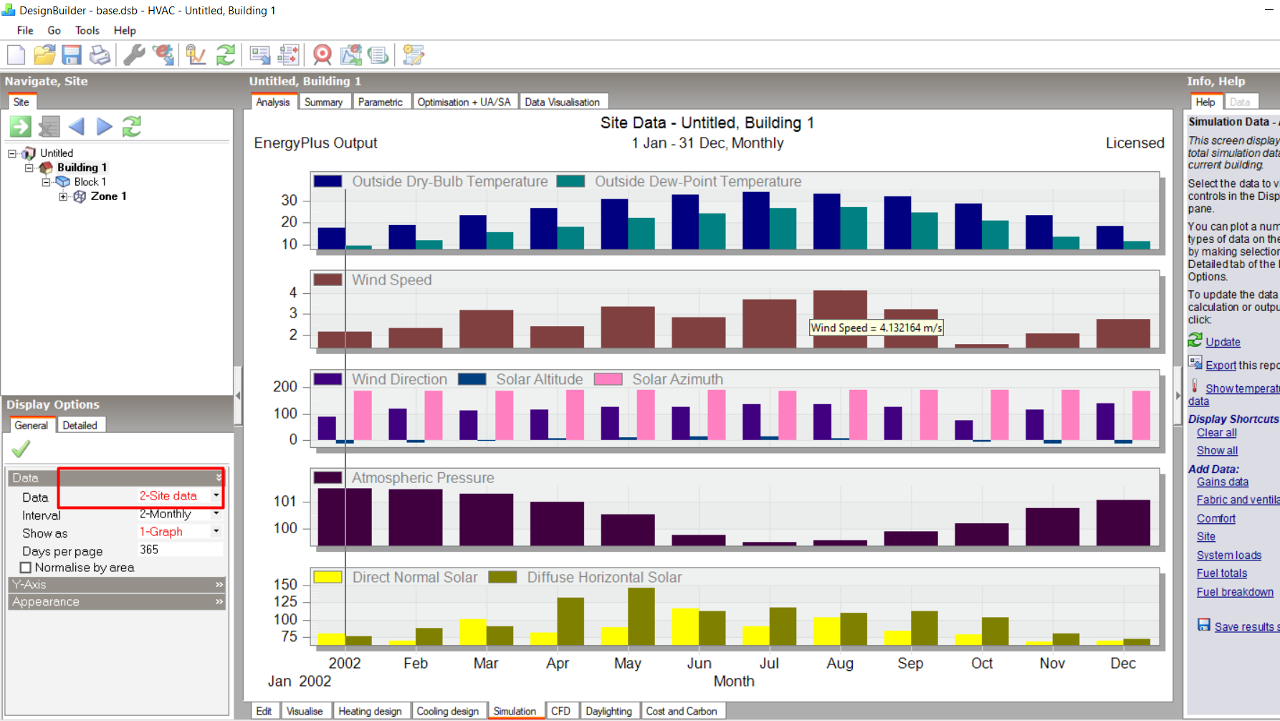Open the Tools menu

[87, 30]
